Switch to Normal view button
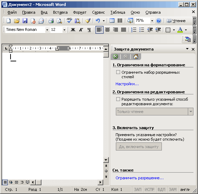198x194 pixels. pos(5,182)
